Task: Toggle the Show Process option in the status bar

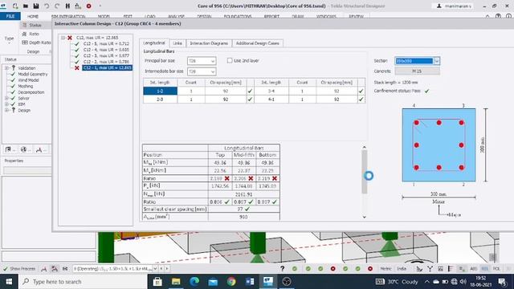Action: click(x=19, y=269)
